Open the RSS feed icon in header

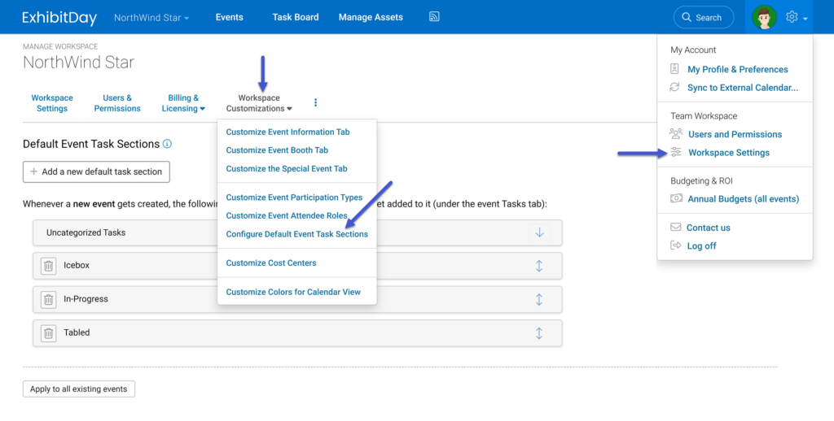tap(434, 17)
